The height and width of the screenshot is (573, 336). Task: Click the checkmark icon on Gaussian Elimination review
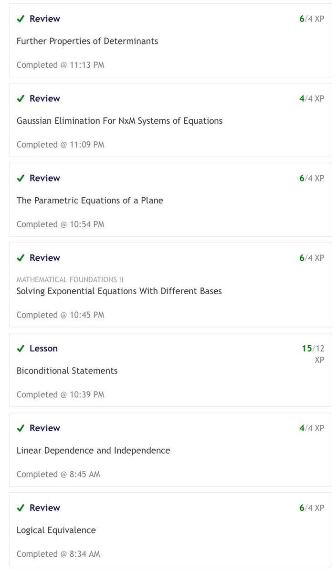(x=21, y=98)
